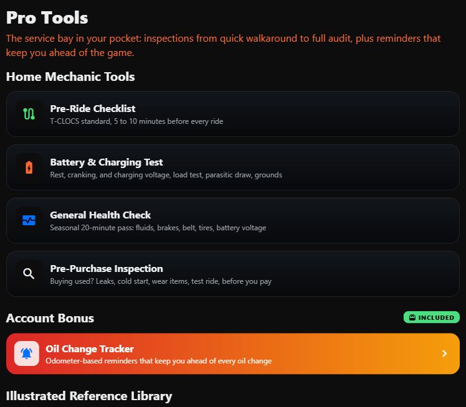The width and height of the screenshot is (466, 407).
Task: Start the Pre-Purchase Inspection title
Action: coord(107,269)
